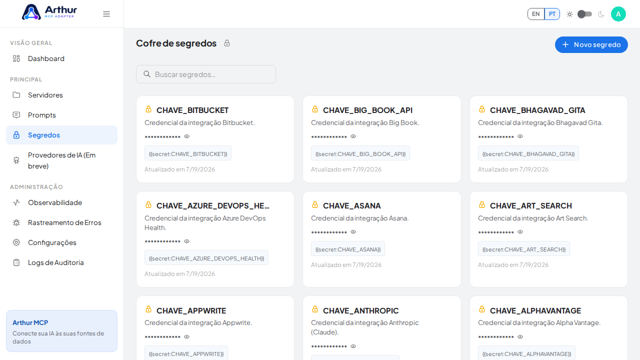Copy {{secret:CHAVE_APPWRITE}} reference chip

186,353
